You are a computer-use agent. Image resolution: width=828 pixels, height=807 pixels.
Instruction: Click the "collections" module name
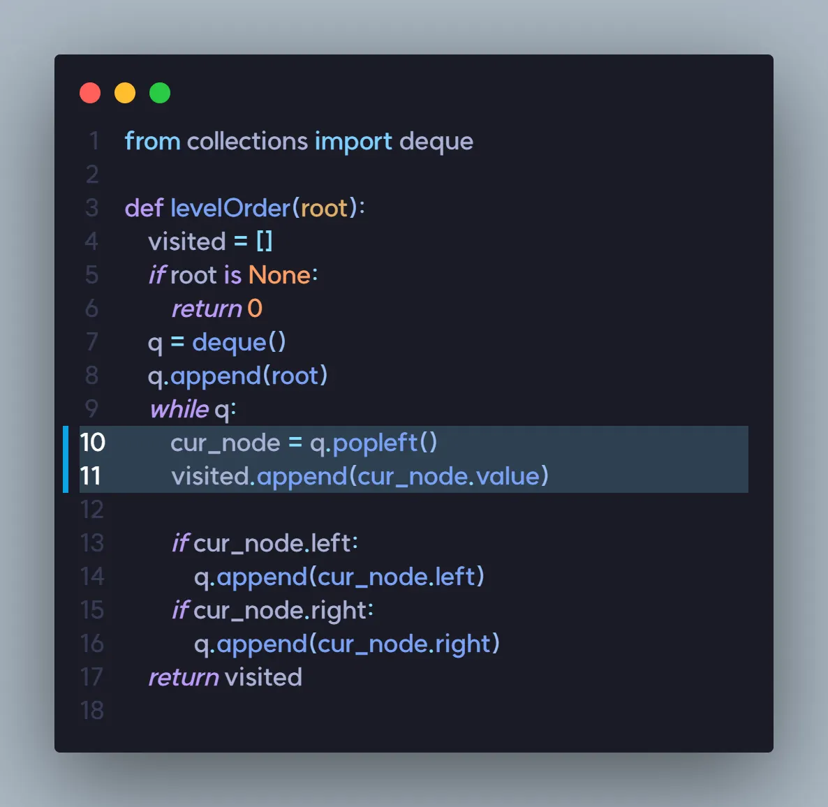(x=247, y=142)
